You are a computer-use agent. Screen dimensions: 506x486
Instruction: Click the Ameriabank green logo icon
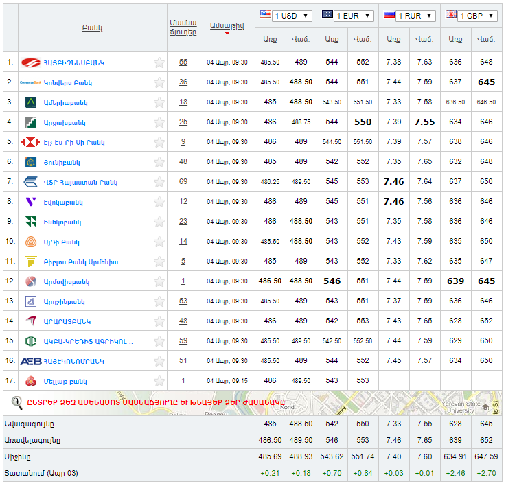(x=31, y=102)
